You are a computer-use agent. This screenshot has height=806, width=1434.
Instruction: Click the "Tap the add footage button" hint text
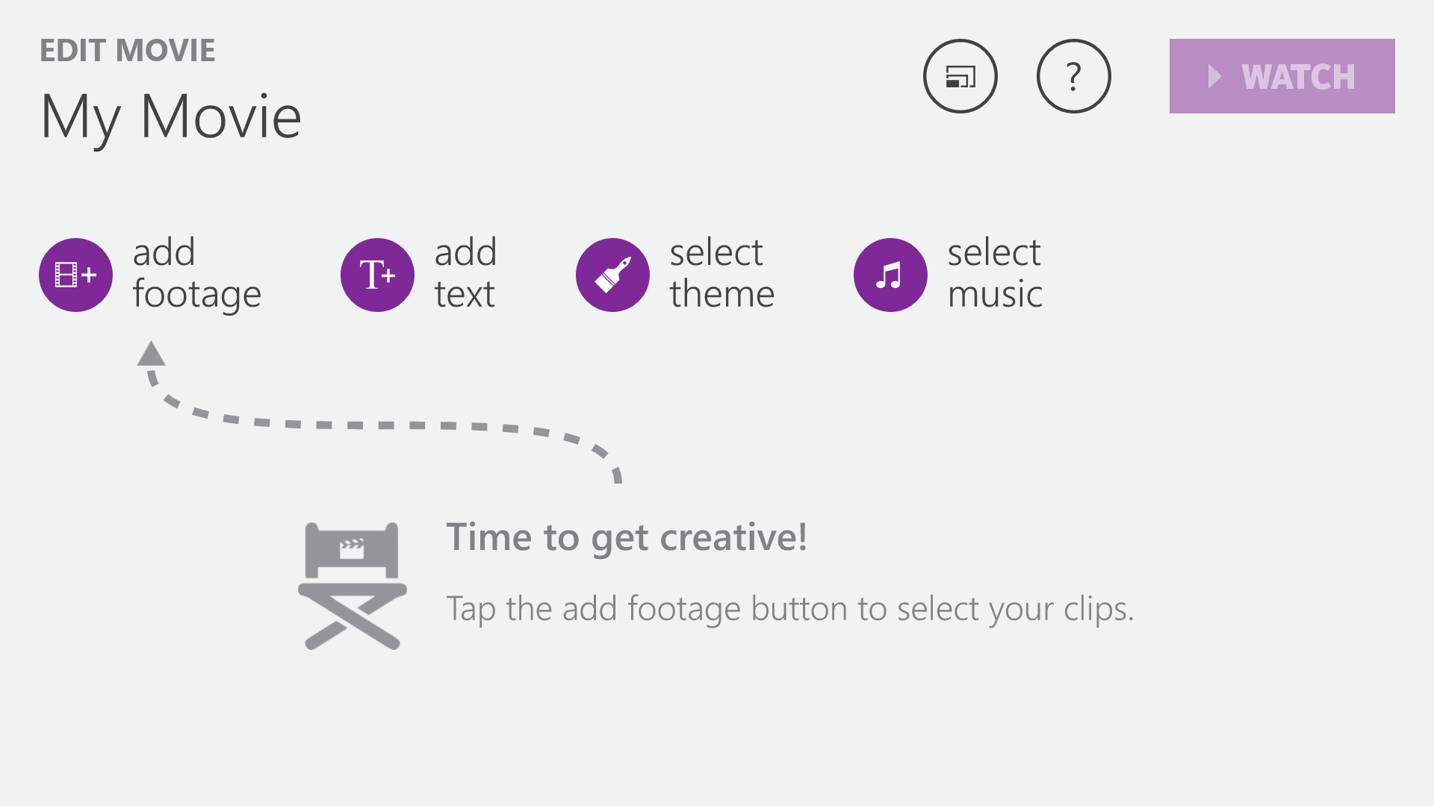[x=789, y=609]
